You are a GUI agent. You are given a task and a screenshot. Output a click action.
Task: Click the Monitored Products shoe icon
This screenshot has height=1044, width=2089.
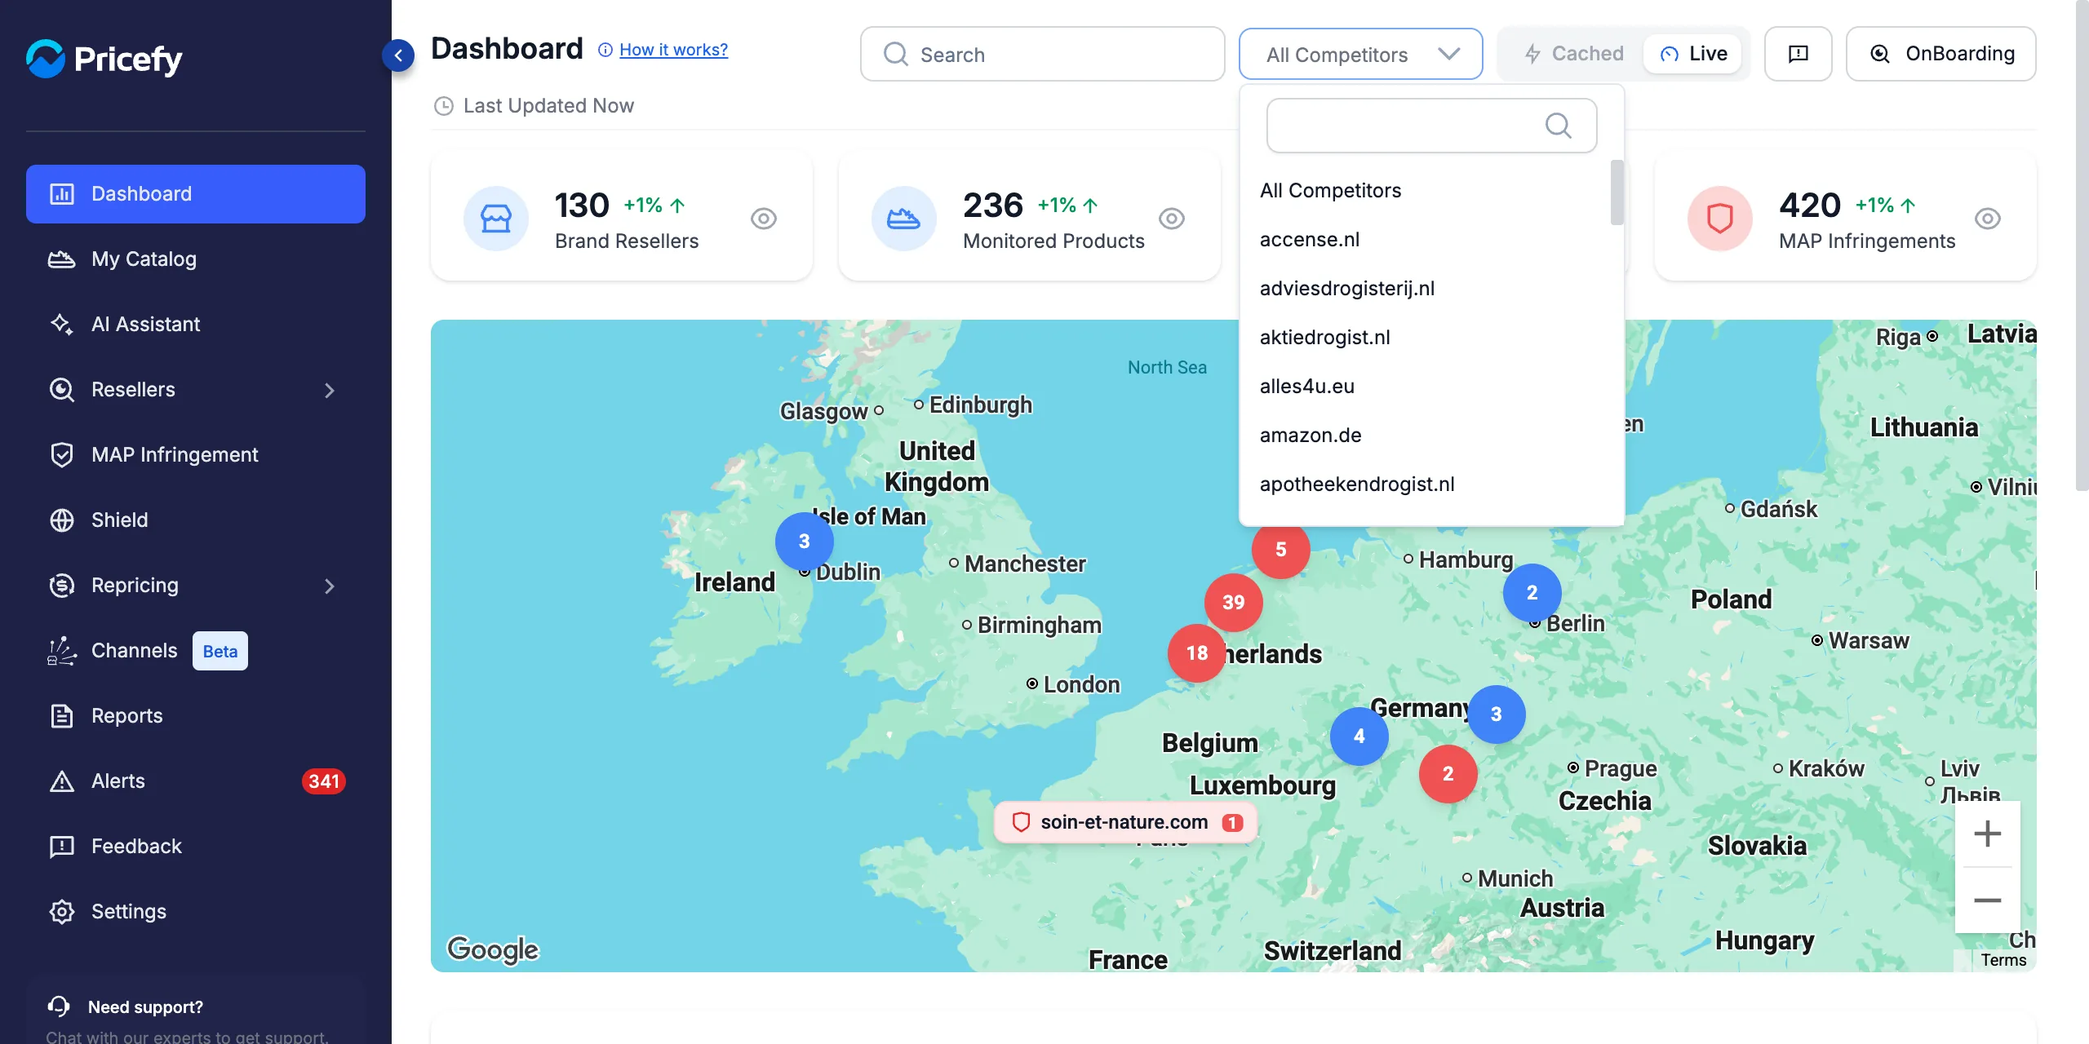pos(903,219)
